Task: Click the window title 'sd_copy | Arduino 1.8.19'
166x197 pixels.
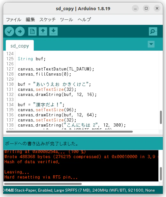Action: (83, 9)
